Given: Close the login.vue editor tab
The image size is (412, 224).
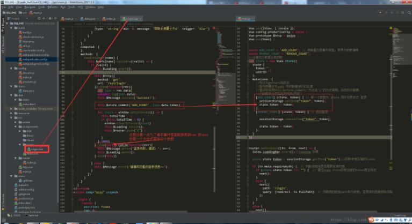Looking at the screenshot, I should pyautogui.click(x=141, y=19).
